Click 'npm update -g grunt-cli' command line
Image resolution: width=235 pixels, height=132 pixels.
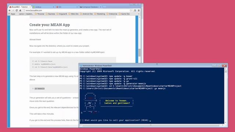click(x=108, y=79)
